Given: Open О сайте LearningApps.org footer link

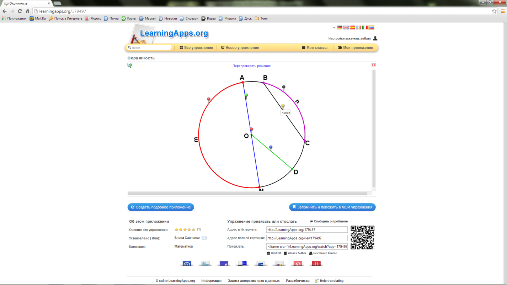Looking at the screenshot, I should (x=175, y=281).
